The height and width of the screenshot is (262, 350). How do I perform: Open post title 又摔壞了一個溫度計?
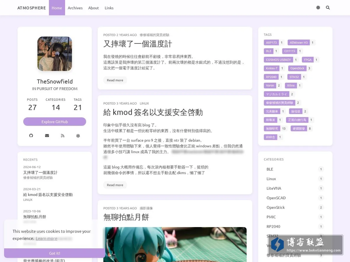point(138,44)
